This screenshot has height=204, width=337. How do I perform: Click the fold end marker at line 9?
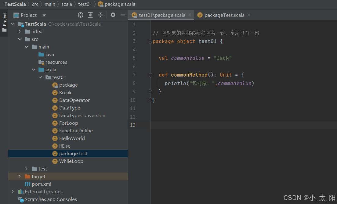pyautogui.click(x=150, y=91)
